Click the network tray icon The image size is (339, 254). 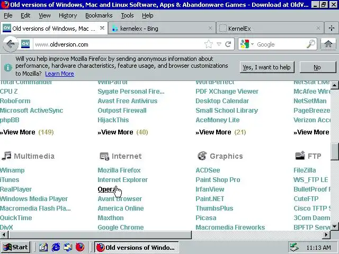tap(295, 247)
